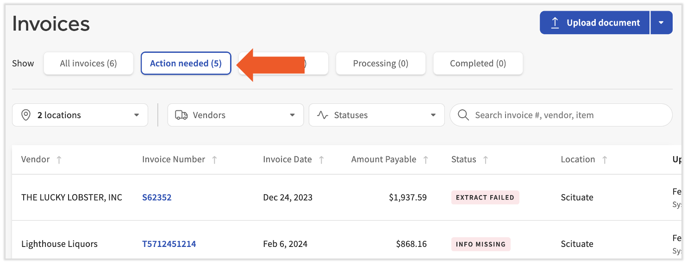This screenshot has width=687, height=265.
Task: Open the Completed (0) tab
Action: tap(478, 63)
